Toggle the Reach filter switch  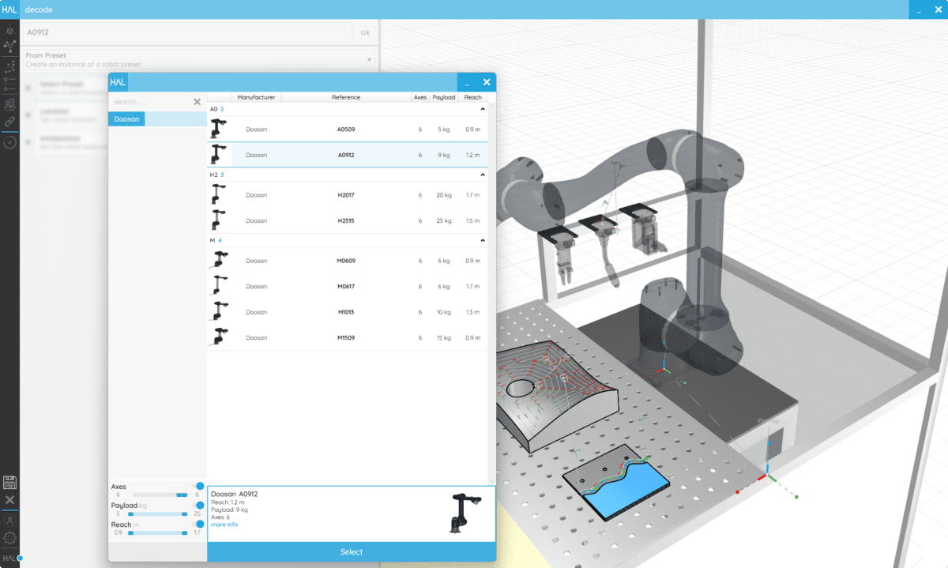[x=200, y=525]
